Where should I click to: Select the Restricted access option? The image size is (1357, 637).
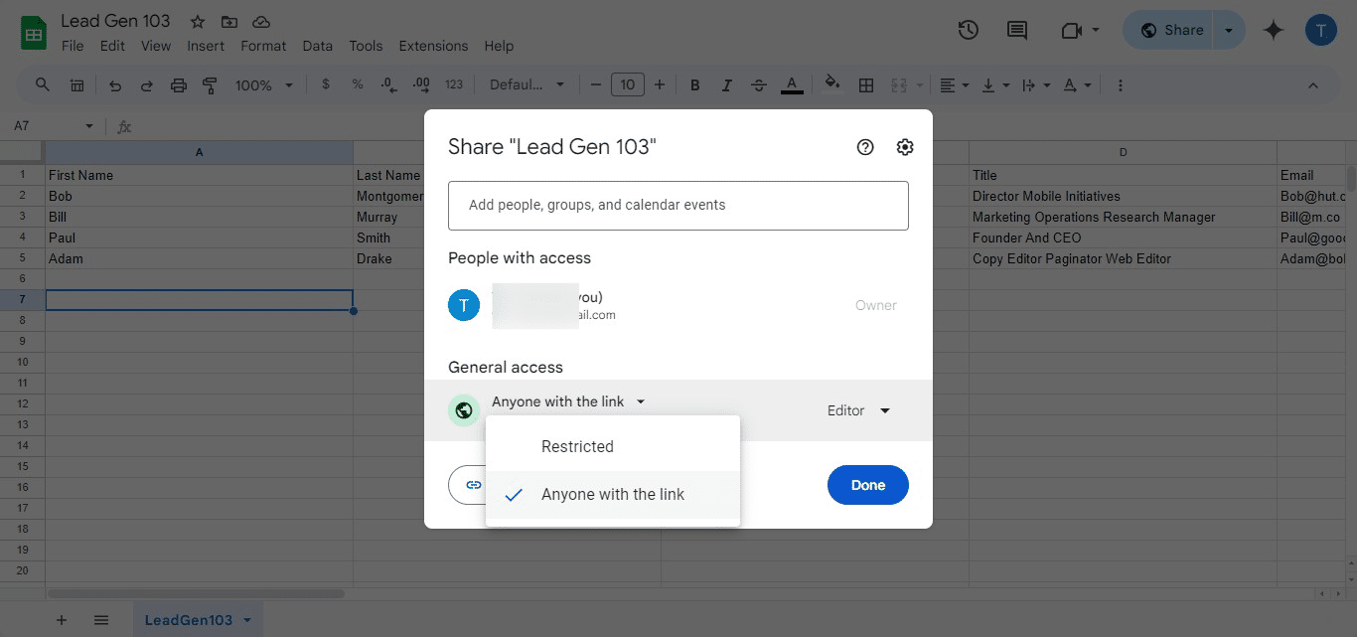click(577, 446)
